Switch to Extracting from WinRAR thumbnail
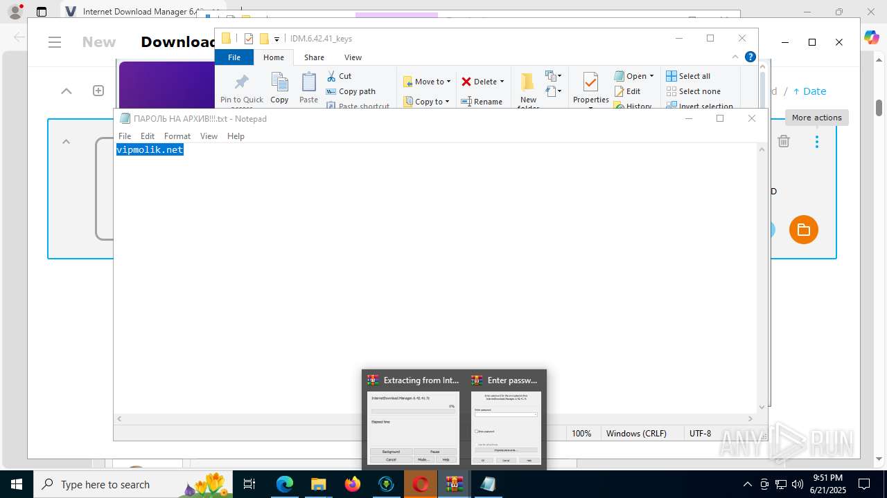Viewport: 887px width, 498px height. (413, 420)
